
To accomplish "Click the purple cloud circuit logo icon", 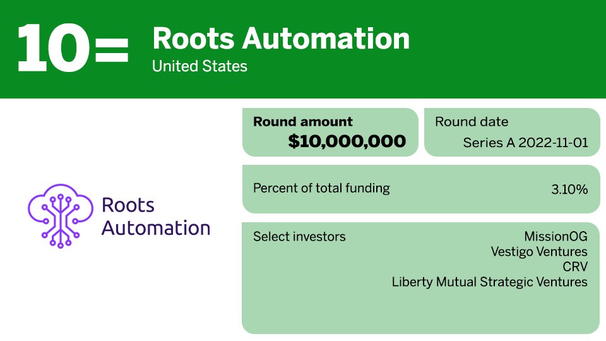I will pyautogui.click(x=61, y=215).
